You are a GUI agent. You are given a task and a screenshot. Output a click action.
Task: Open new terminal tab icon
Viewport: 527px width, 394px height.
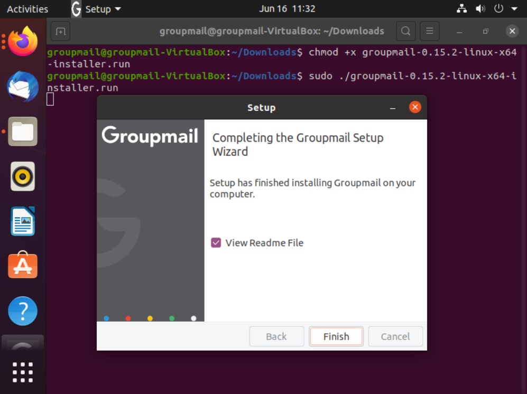click(60, 31)
